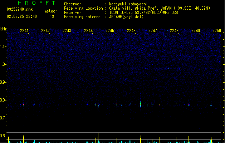Screen dimensions: 225x143
Task: Click the 2248 time marker
Action: point(174,31)
